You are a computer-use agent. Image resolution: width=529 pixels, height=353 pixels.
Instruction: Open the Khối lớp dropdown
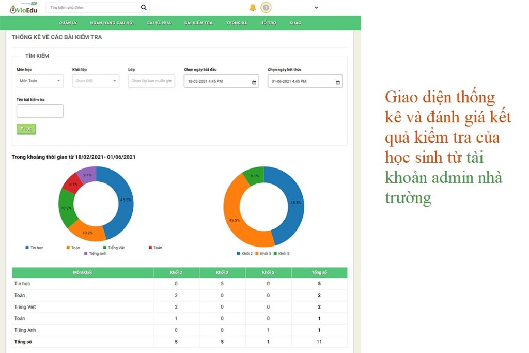[96, 81]
